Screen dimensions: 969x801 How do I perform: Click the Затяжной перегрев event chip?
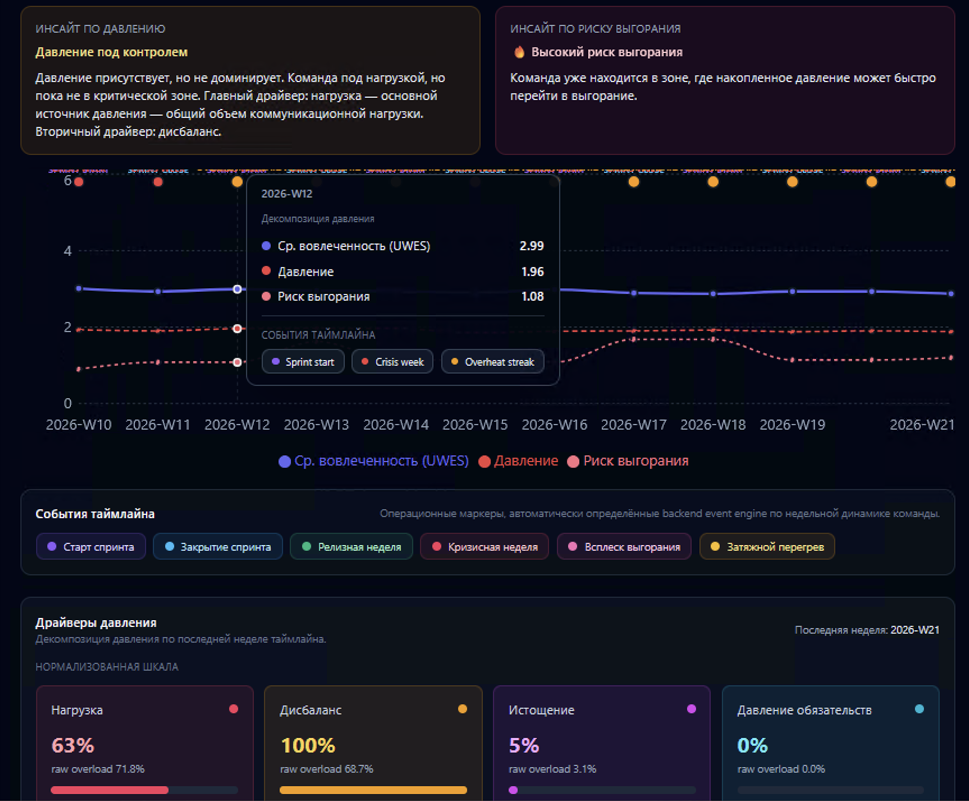767,546
